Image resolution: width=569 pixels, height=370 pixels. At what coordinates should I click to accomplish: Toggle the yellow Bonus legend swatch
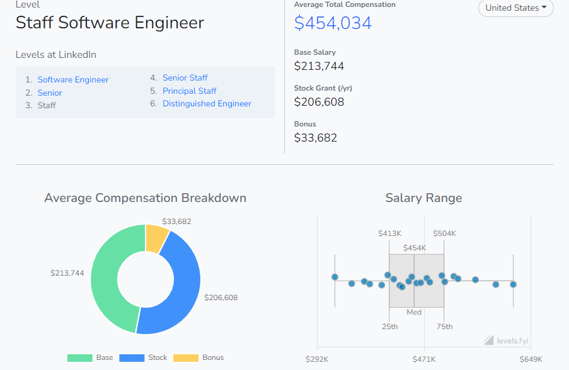pos(186,357)
